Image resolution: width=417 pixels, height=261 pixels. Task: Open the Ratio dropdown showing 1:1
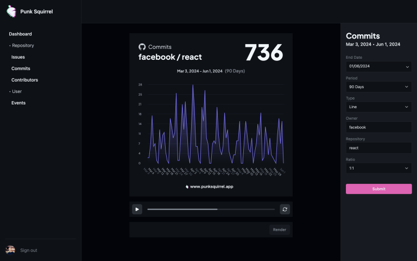[x=378, y=168]
